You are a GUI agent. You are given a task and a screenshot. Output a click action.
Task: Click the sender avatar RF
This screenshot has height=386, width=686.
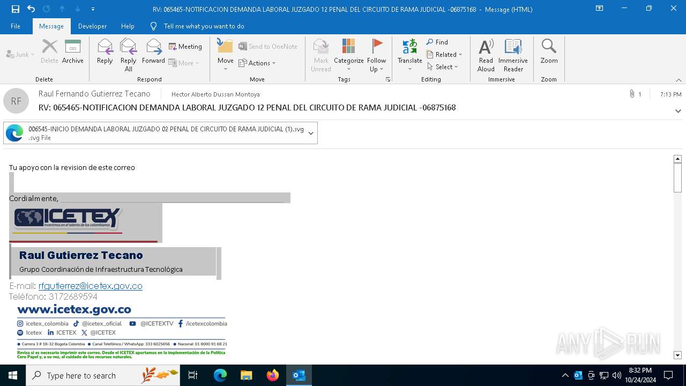[16, 101]
